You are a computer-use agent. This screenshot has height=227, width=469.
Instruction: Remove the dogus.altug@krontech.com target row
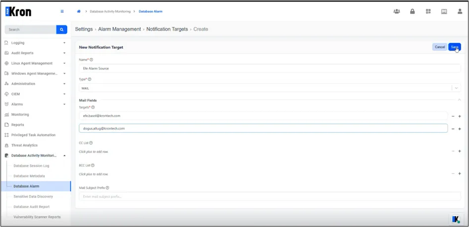click(453, 129)
